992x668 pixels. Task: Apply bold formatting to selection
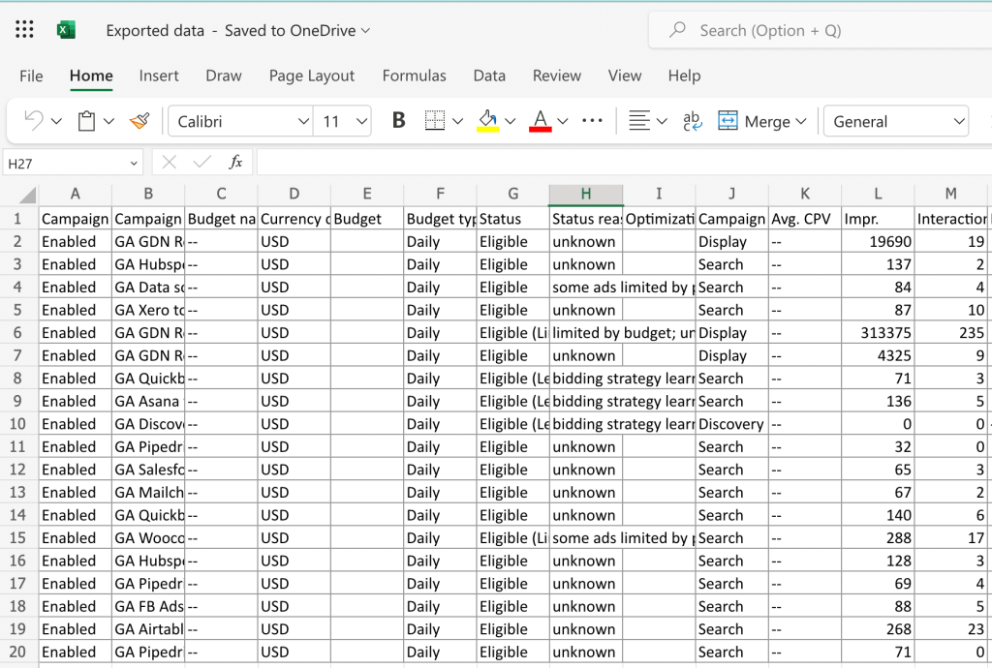397,120
